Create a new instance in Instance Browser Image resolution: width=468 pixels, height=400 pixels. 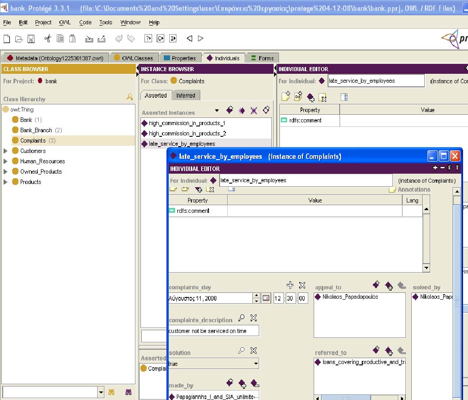pyautogui.click(x=229, y=110)
